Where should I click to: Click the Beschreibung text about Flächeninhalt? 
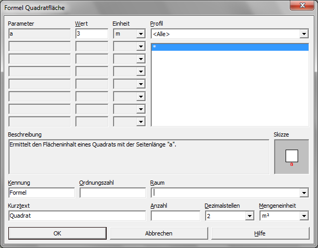[93, 144]
